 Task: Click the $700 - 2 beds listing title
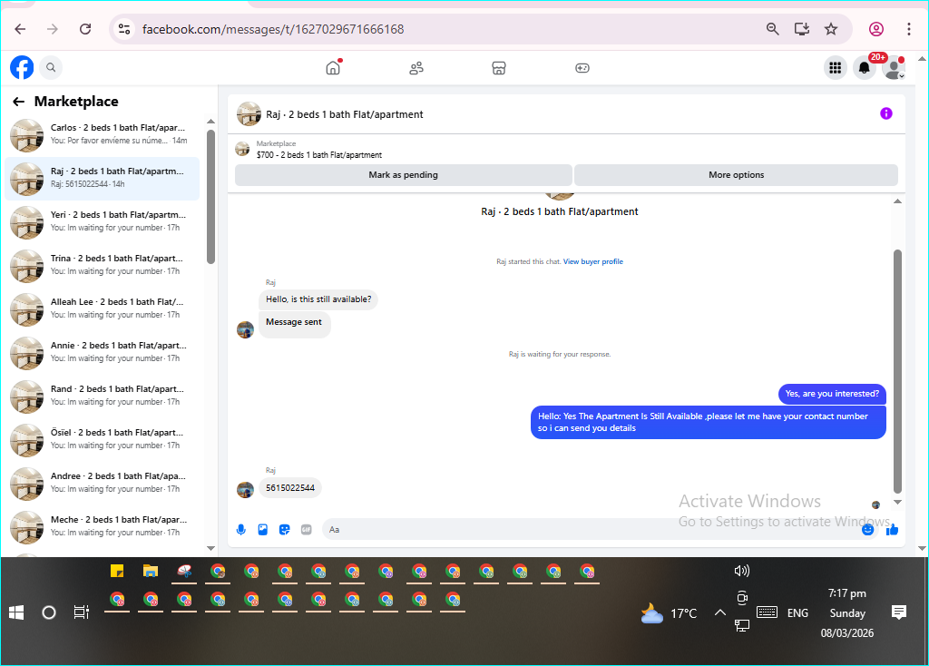coord(319,155)
